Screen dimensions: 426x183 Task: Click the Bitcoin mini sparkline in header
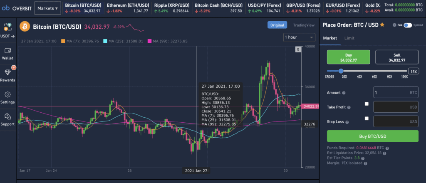pos(135,27)
